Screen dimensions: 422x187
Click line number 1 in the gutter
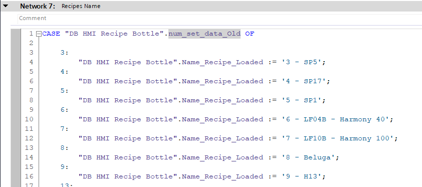31,34
